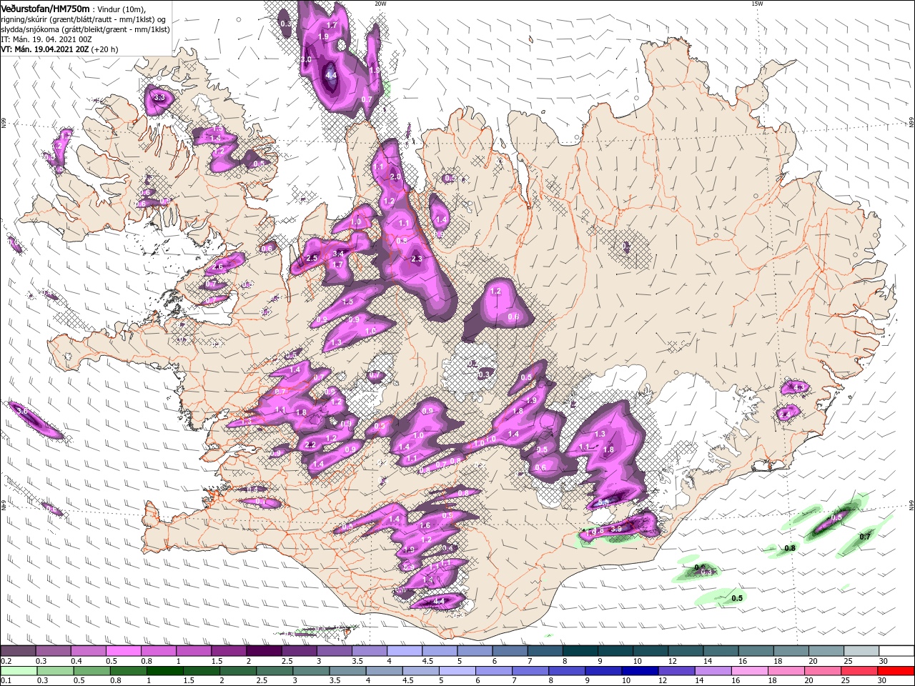Click the 3.3 snowfall value label
Viewport: 915px width, 686px height.
(x=159, y=97)
